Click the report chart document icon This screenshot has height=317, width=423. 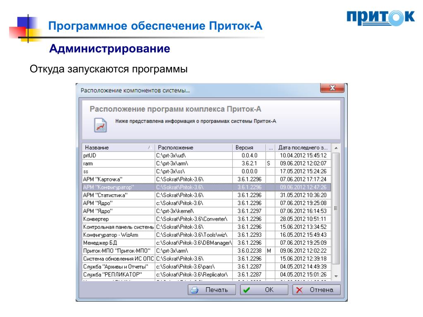click(100, 125)
